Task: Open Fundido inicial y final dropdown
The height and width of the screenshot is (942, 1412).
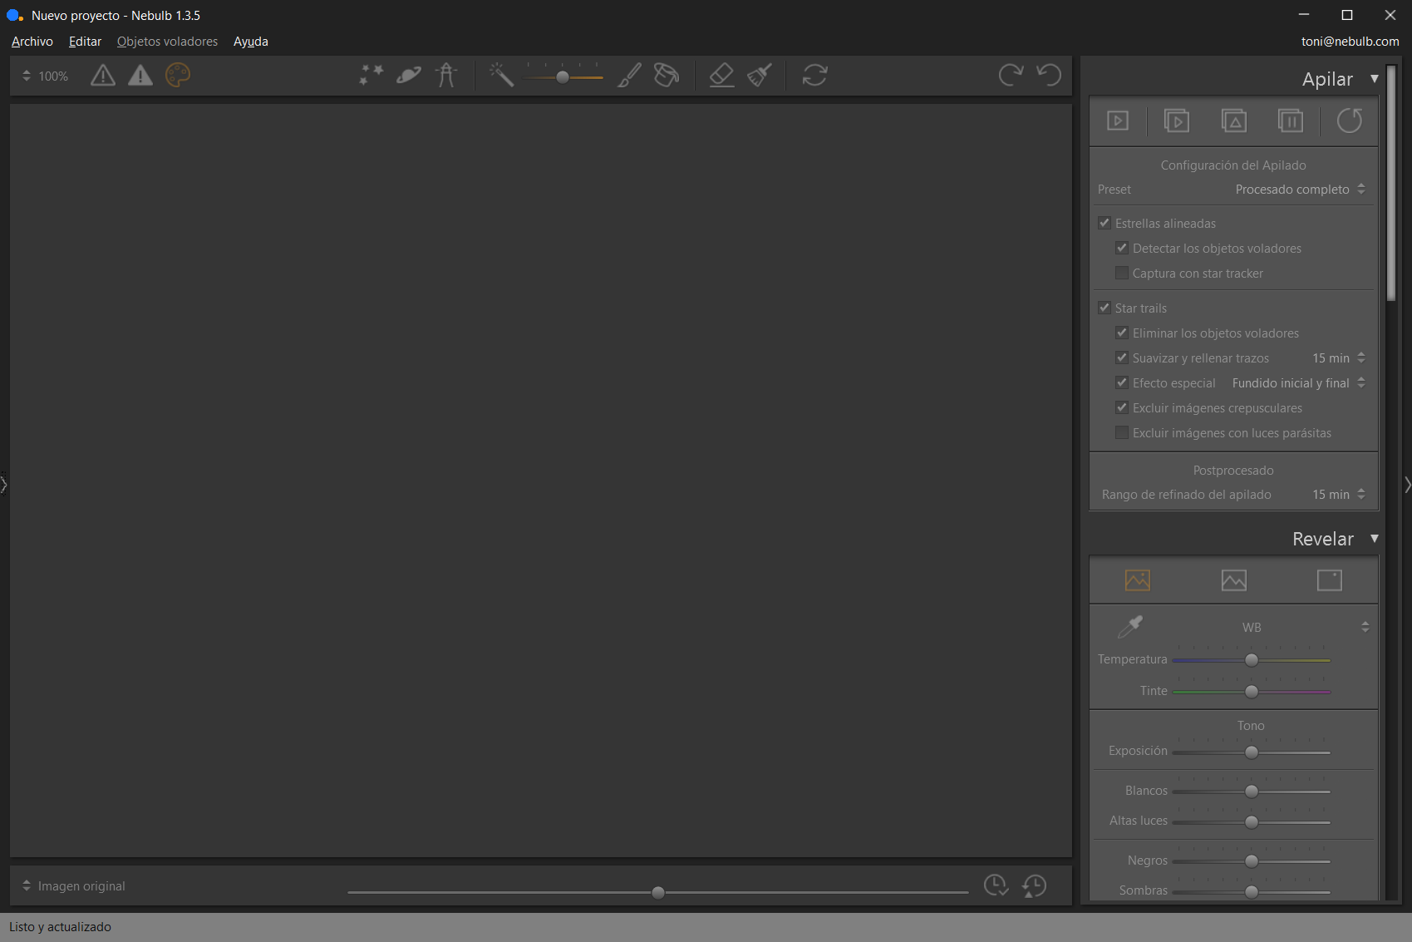Action: (1299, 382)
